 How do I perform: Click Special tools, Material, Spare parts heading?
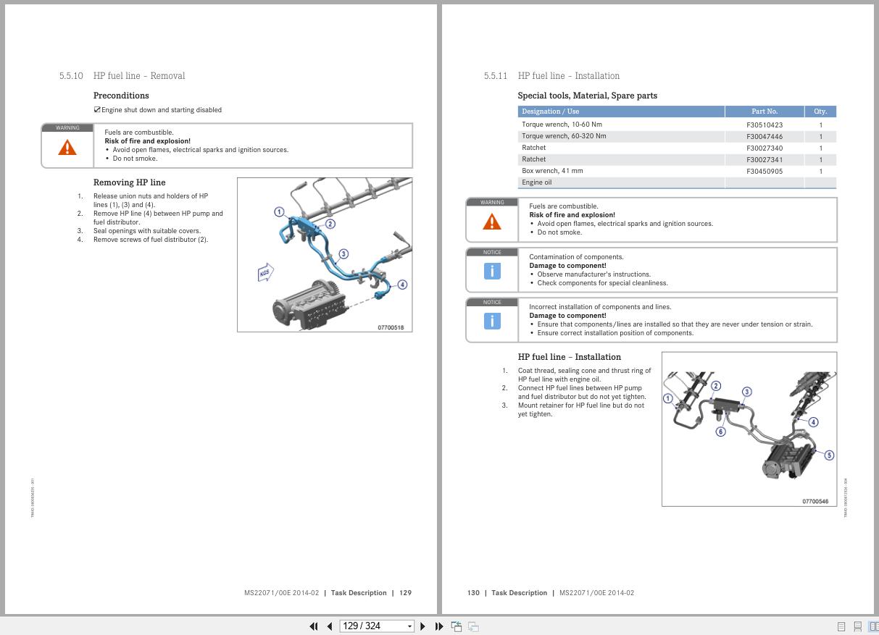(x=588, y=96)
